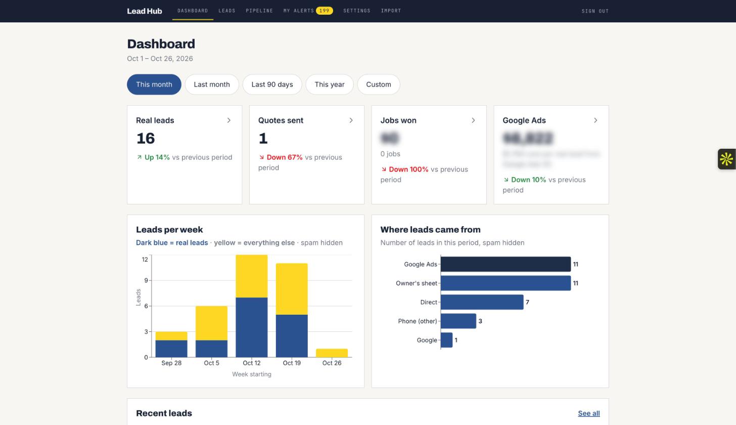Open the Real leads card chevron
This screenshot has width=736, height=425.
(229, 120)
